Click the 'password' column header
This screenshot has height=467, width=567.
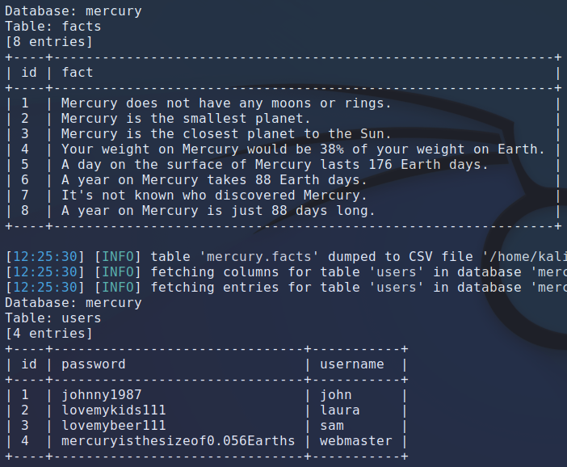[x=94, y=364]
